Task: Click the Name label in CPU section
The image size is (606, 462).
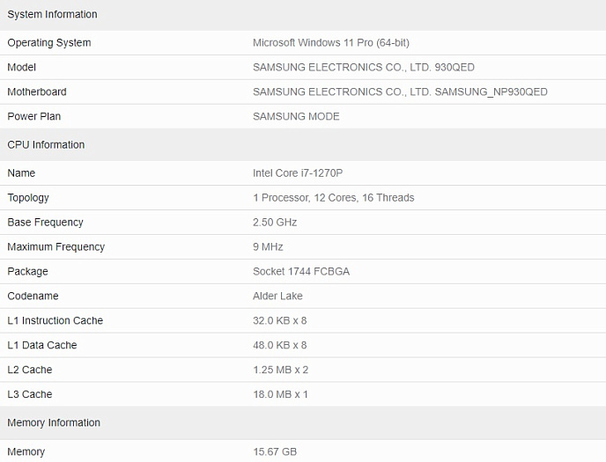Action: 21,172
